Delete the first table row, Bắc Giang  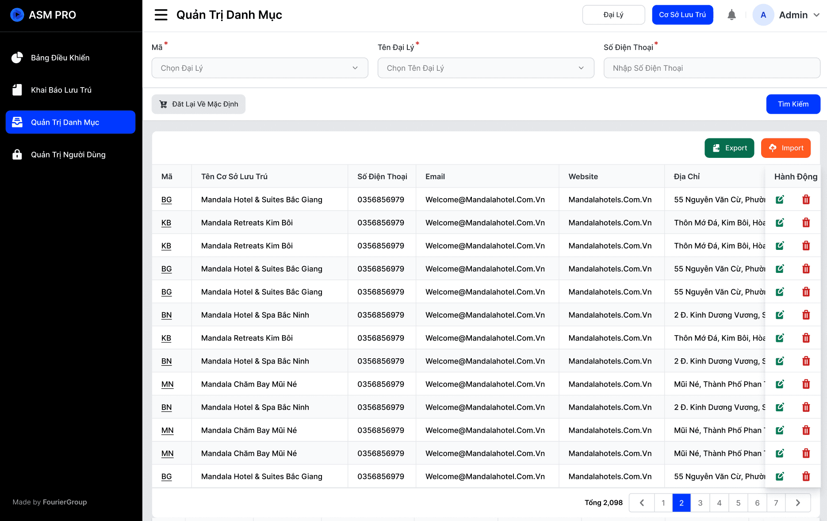click(806, 200)
